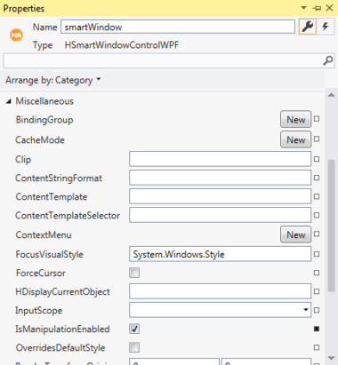Uncheck IsManipulationEnabled checkbox
Viewport: 338px width, 365px height.
coord(134,329)
